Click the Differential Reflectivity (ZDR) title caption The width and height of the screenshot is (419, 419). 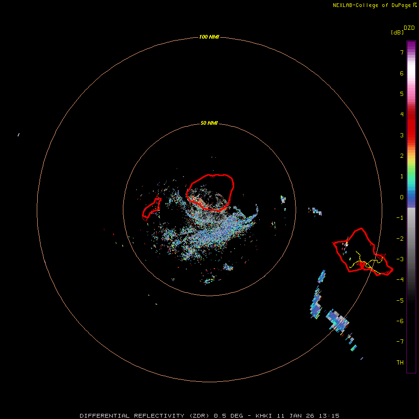[209, 416]
